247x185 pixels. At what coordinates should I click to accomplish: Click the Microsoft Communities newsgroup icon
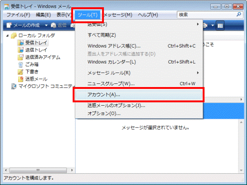coord(14,86)
